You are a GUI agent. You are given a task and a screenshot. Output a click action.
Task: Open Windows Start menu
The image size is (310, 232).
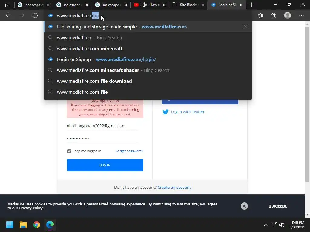10,225
